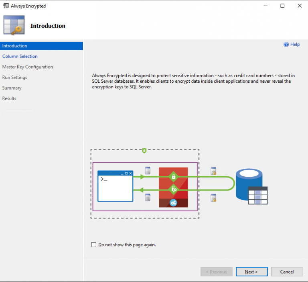This screenshot has height=282, width=308.
Task: Click the Always Encrypted table-and-key header icon
Action: point(14,25)
